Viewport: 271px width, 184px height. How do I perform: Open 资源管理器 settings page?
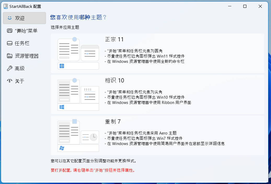click(x=24, y=56)
